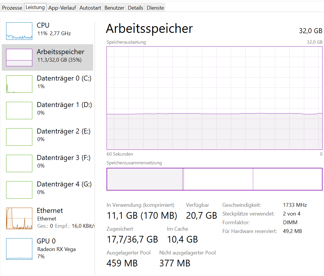
Task: Open the CPU performance graph thumbnail
Action: coord(19,31)
